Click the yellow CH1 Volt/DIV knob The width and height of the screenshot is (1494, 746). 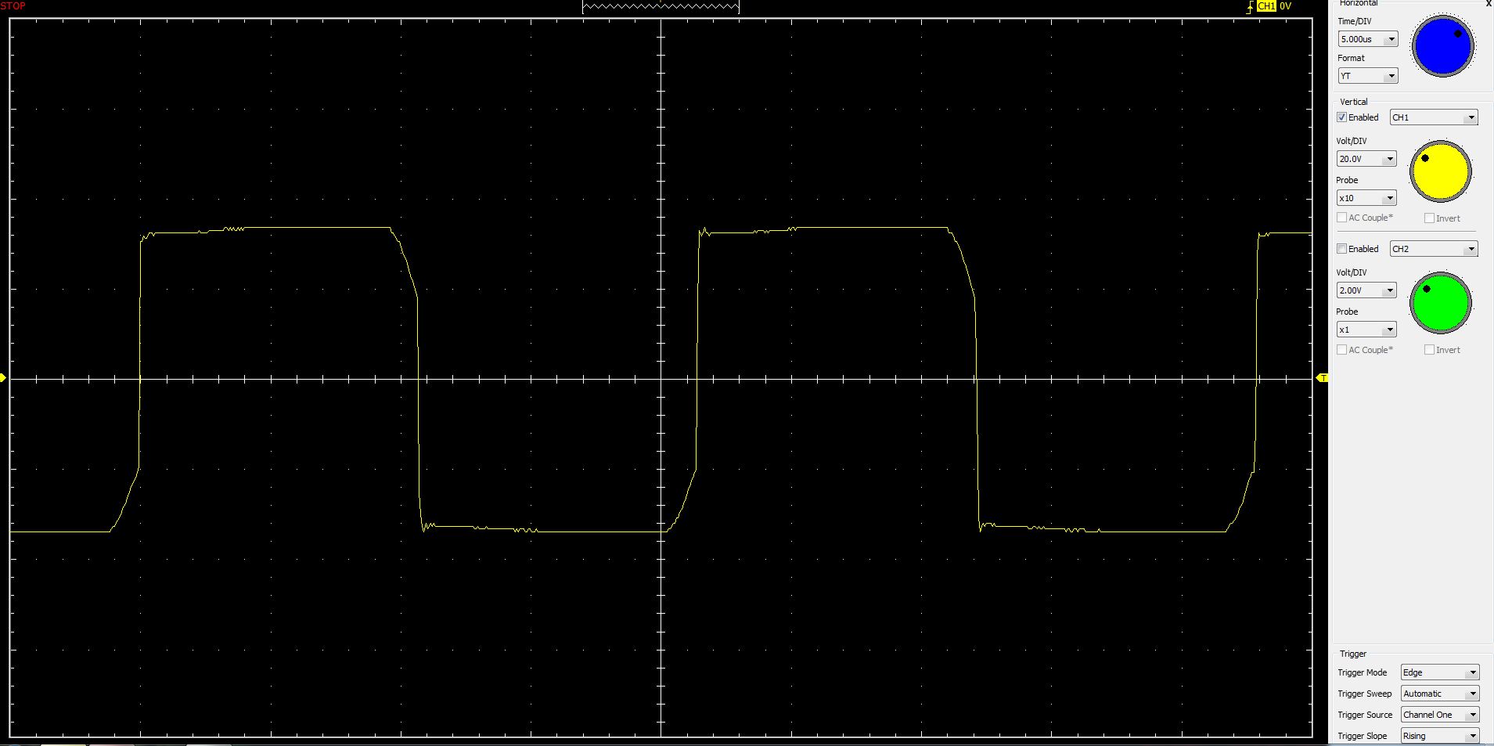click(1440, 172)
